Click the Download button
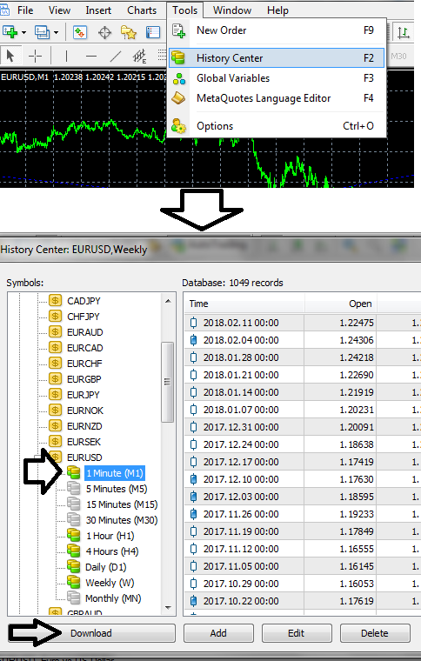 point(91,633)
